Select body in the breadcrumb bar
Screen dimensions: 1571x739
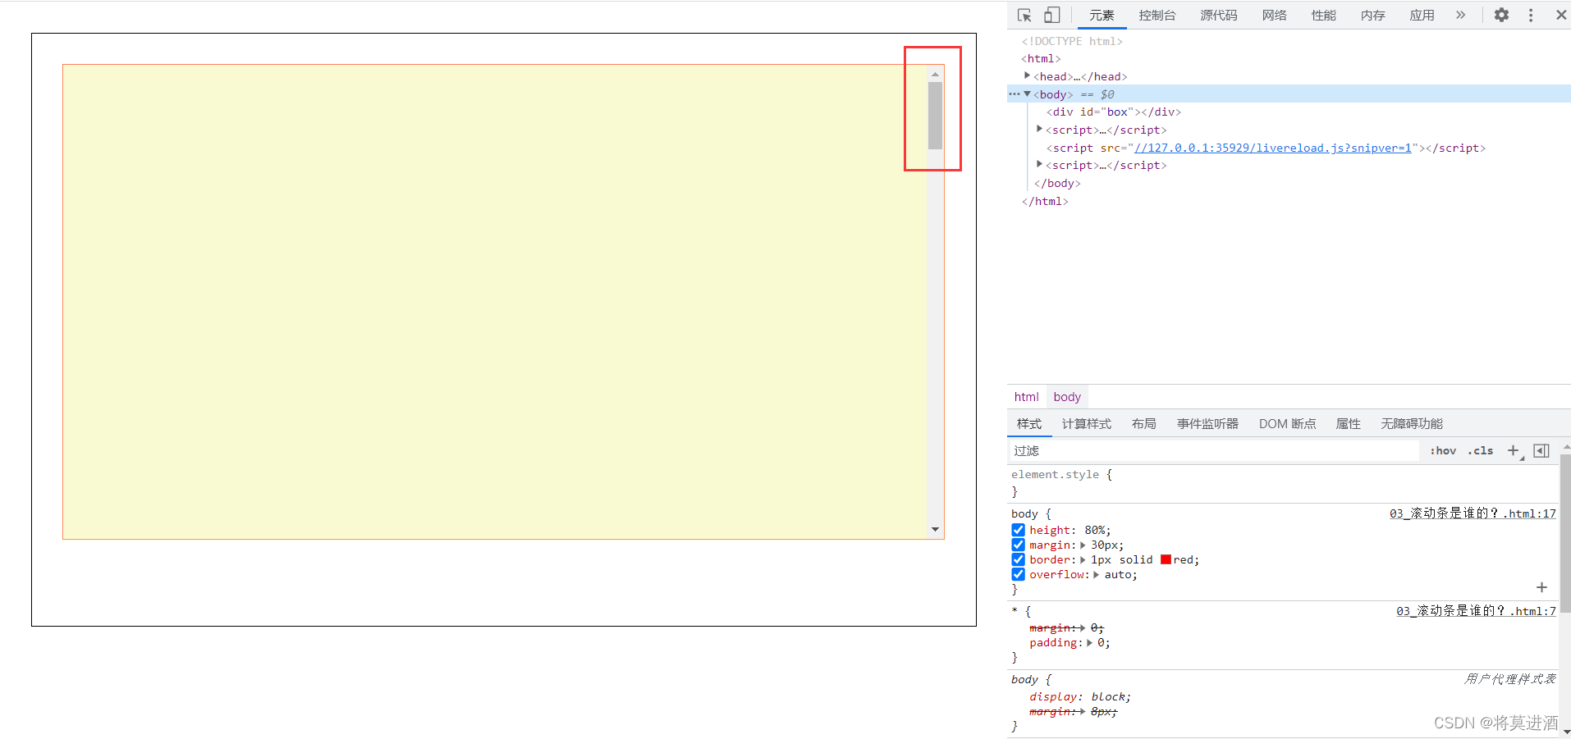click(x=1067, y=397)
